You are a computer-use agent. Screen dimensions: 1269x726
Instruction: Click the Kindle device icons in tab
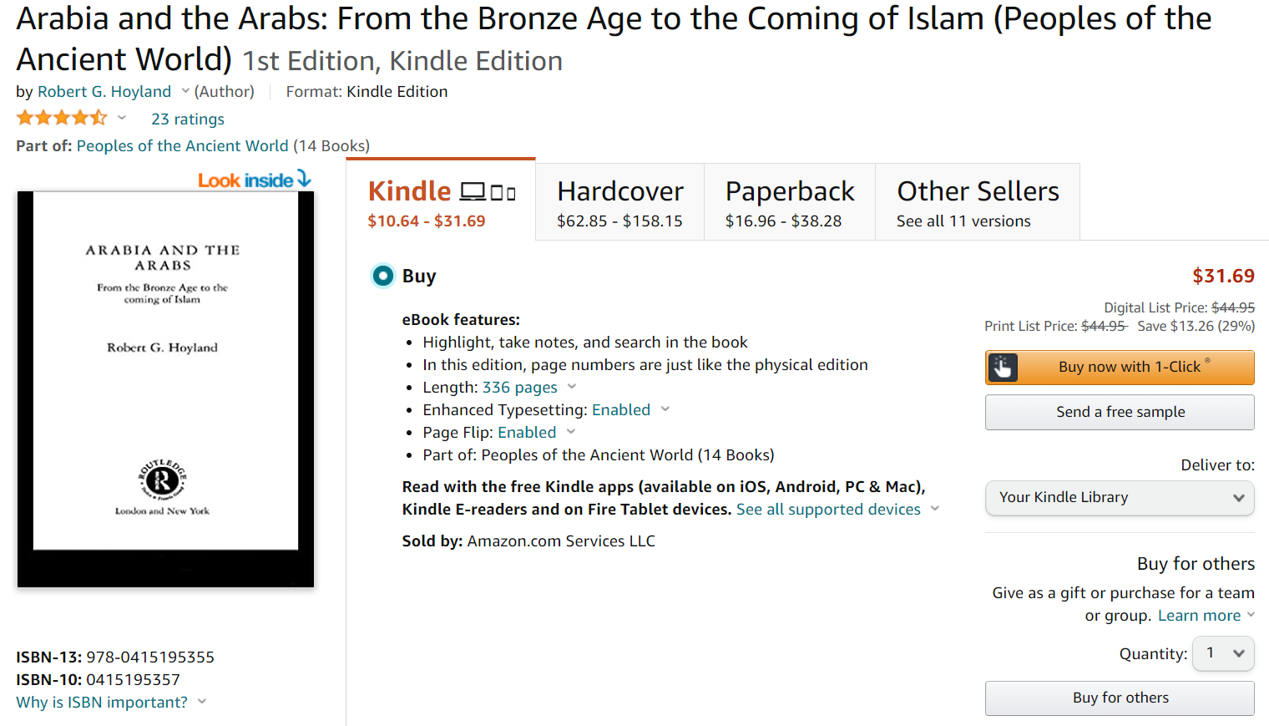coord(488,192)
